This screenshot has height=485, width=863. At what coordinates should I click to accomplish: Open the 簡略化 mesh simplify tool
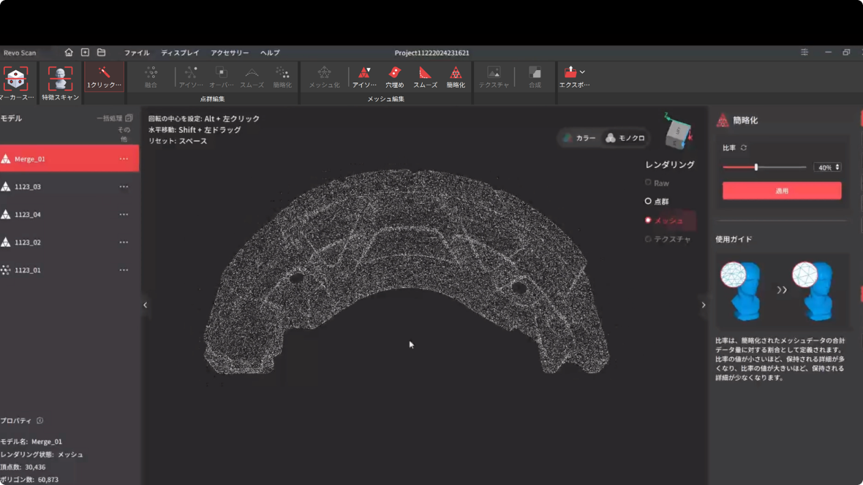456,76
